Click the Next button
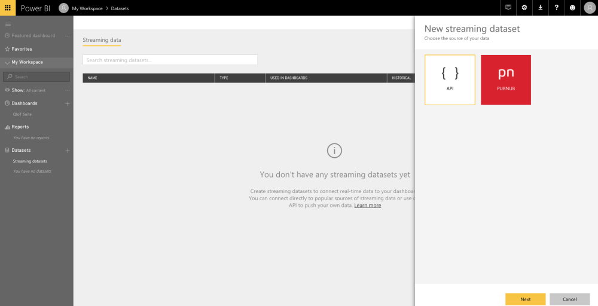Viewport: 598px width, 306px height. point(526,299)
